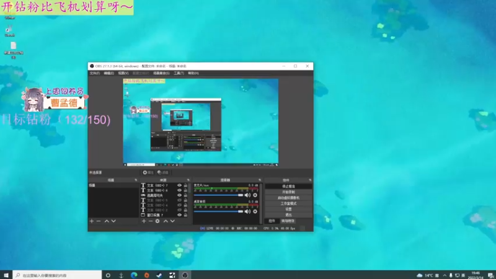Click the Windows taskbar search box
This screenshot has height=279, width=496.
[x=57, y=275]
